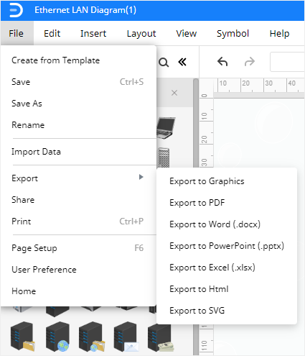Select the laptop symbol in library

pos(166,127)
